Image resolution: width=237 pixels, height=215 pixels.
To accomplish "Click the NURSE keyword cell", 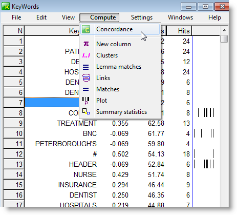I will coord(85,174).
